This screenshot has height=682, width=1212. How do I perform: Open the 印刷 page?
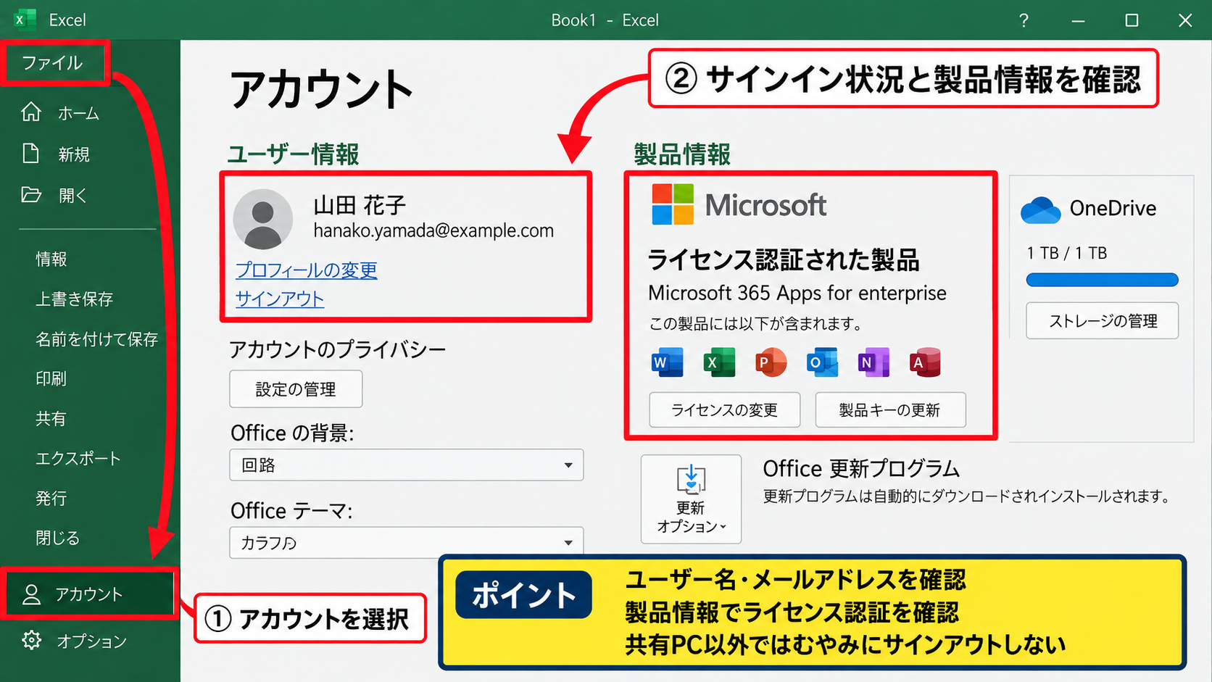click(51, 379)
